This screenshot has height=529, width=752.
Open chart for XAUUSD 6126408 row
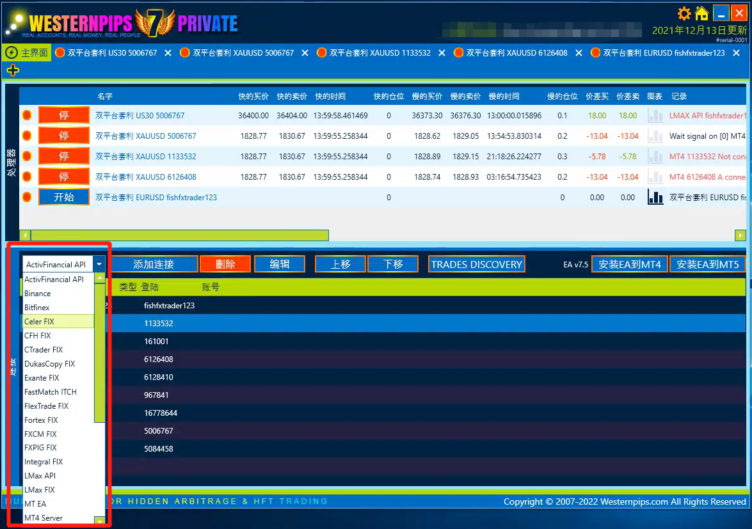(655, 177)
